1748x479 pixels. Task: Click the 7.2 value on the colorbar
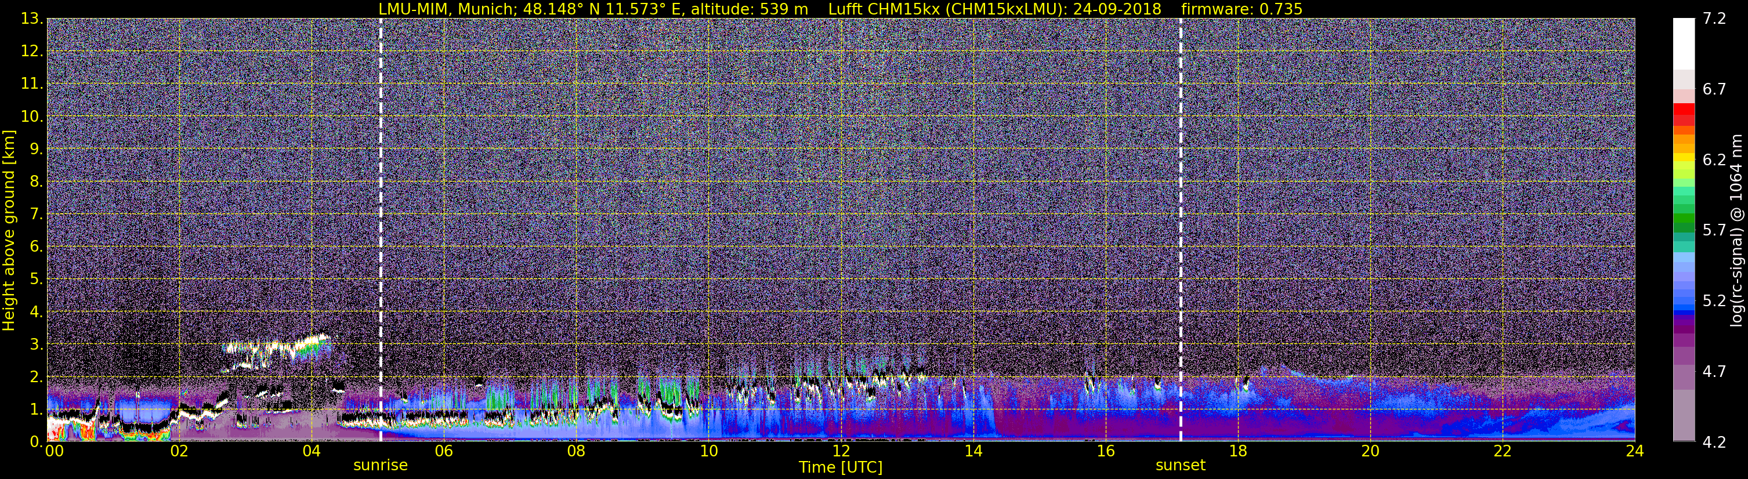pos(1714,19)
